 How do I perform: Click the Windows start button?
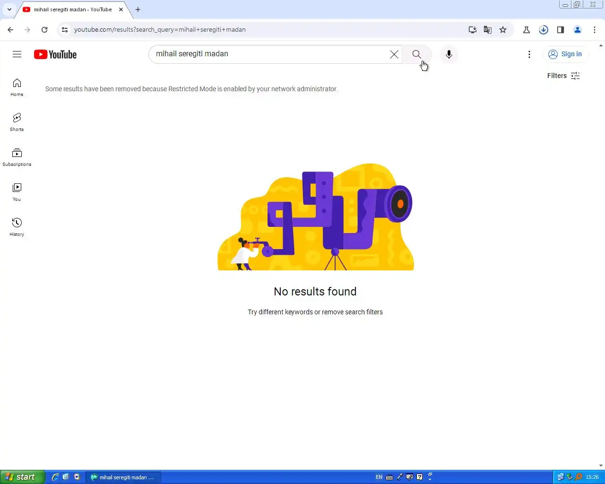[x=22, y=477]
